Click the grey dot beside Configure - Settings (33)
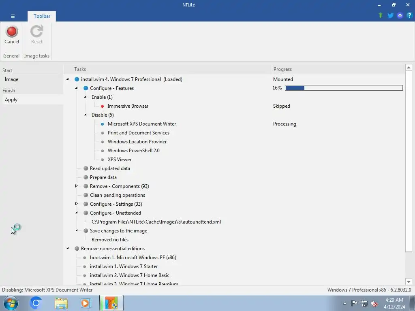The width and height of the screenshot is (415, 311). coord(86,204)
